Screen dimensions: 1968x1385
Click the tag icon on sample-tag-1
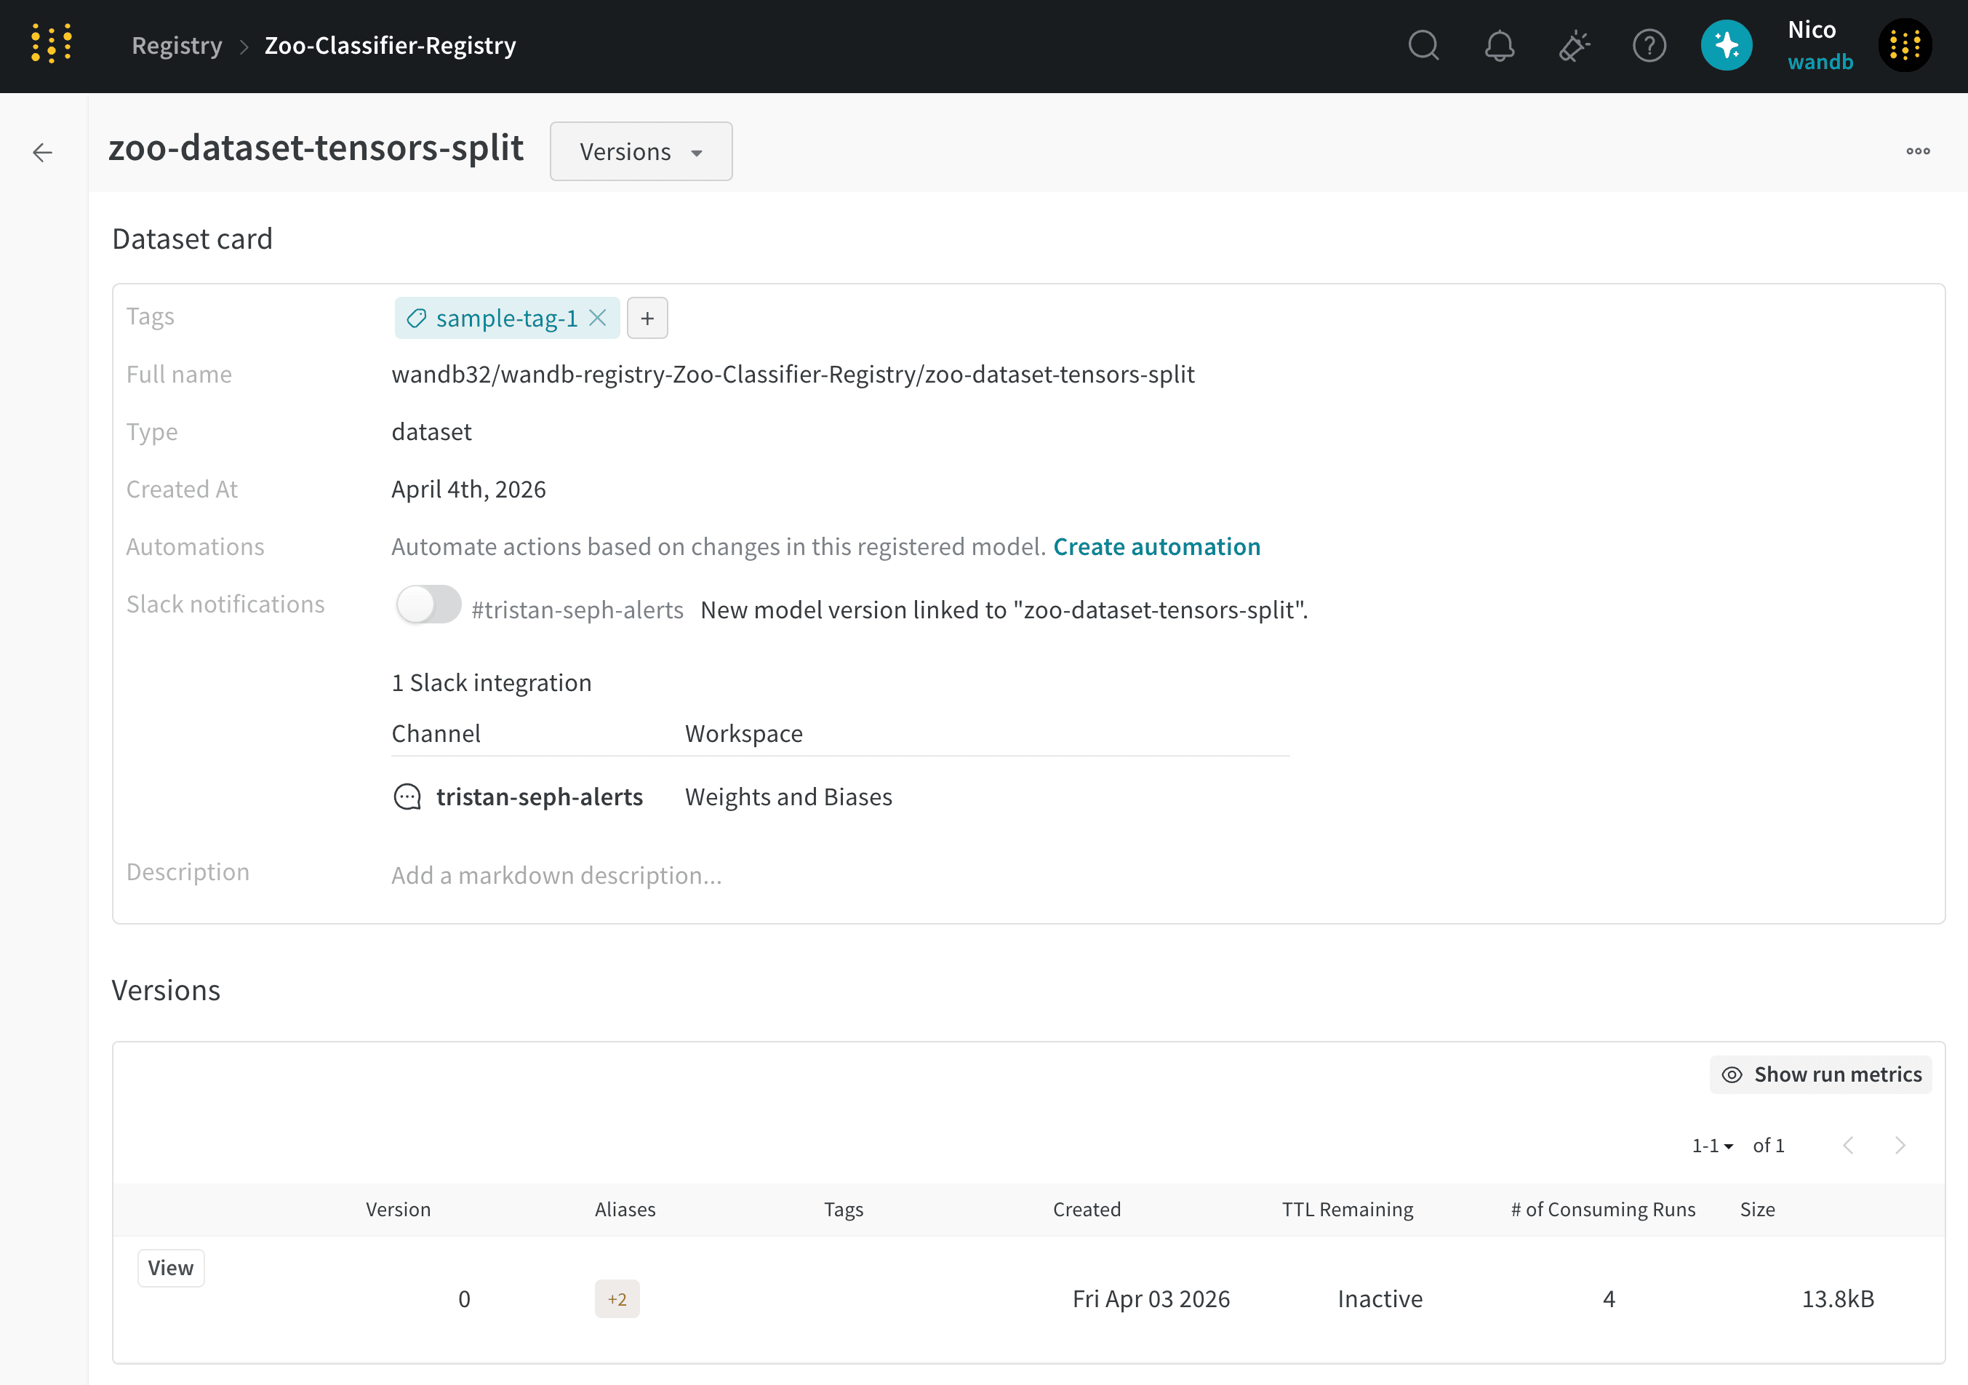[x=417, y=318]
